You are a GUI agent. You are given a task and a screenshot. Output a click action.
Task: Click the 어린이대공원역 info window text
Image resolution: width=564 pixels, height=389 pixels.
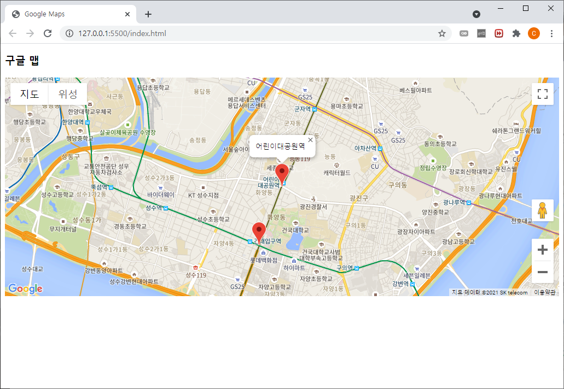pyautogui.click(x=280, y=146)
